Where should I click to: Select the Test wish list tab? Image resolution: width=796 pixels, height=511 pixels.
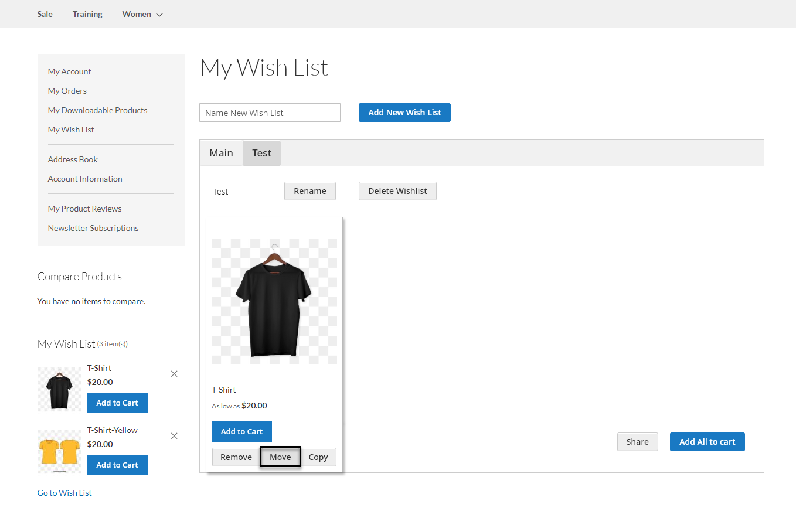coord(261,153)
